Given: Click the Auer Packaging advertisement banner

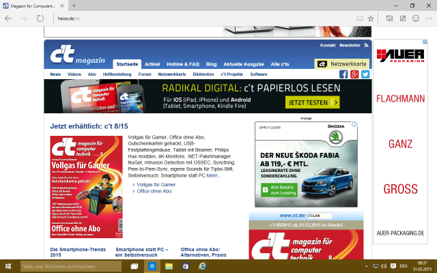Looking at the screenshot, I should click(x=401, y=142).
